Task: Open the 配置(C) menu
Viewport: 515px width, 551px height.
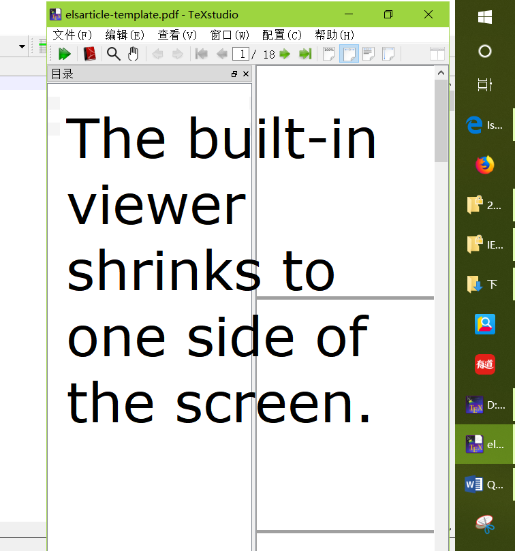Action: click(282, 35)
